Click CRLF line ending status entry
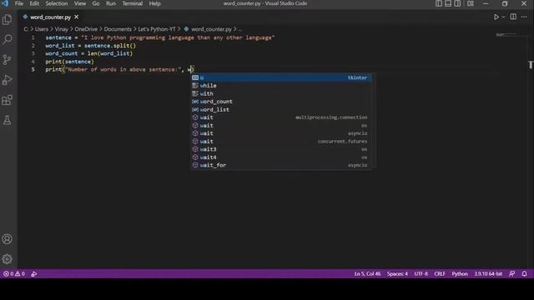Image resolution: width=534 pixels, height=300 pixels. 440,274
